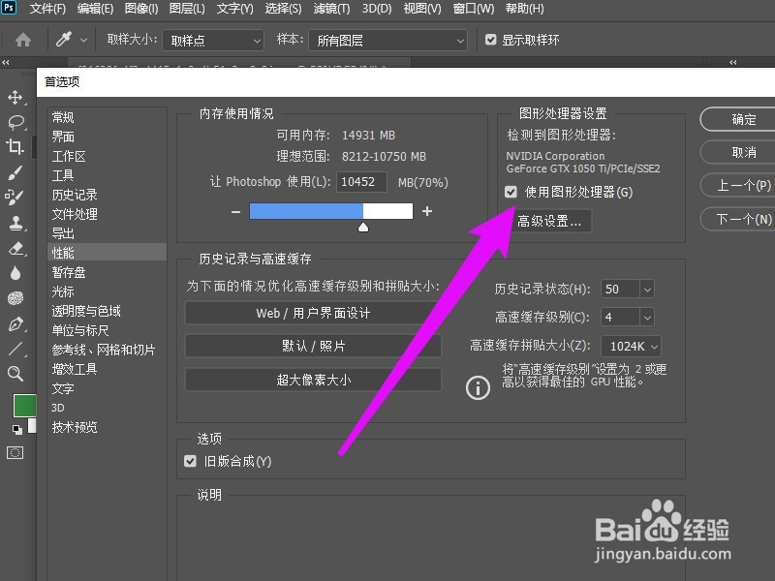This screenshot has width=775, height=581.
Task: Open 高速缓存级别 dropdown arrow
Action: click(647, 318)
